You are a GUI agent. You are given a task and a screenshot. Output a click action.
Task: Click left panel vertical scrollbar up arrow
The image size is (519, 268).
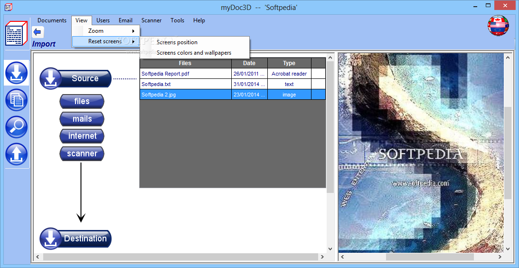click(330, 57)
